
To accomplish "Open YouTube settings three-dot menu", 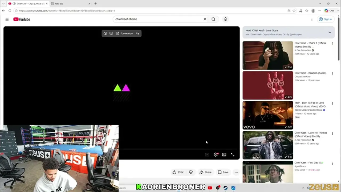I will [312, 19].
